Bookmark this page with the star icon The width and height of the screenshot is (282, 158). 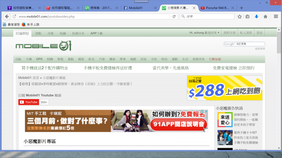tap(240, 16)
